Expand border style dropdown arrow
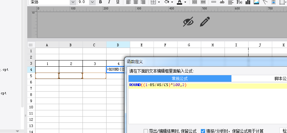The image size is (287, 133). tap(159, 2)
